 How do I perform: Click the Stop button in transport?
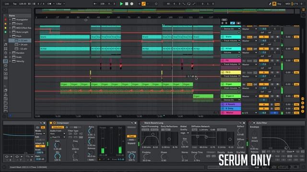click(127, 4)
